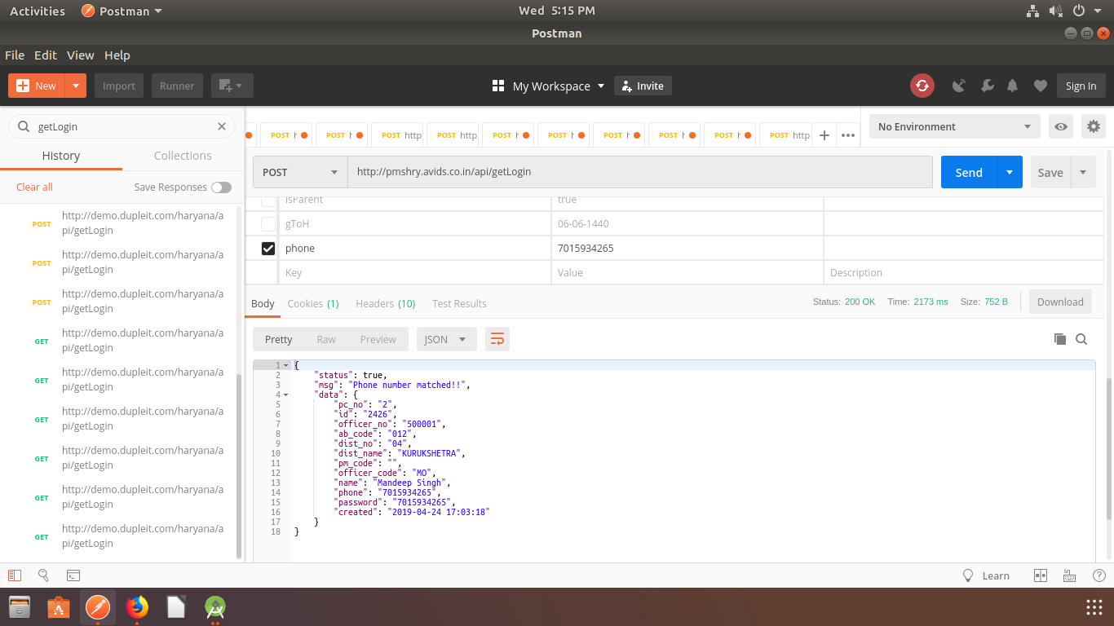Click the sync status icon

point(922,86)
